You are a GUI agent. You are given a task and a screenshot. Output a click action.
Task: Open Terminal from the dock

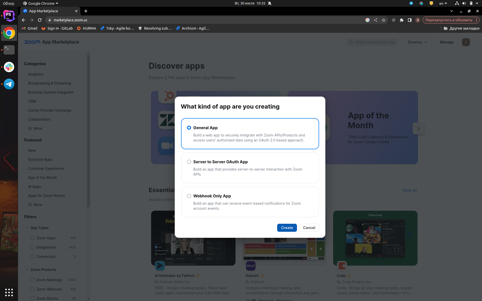(9, 50)
